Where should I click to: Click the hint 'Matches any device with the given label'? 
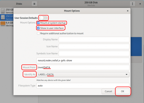point(54,80)
